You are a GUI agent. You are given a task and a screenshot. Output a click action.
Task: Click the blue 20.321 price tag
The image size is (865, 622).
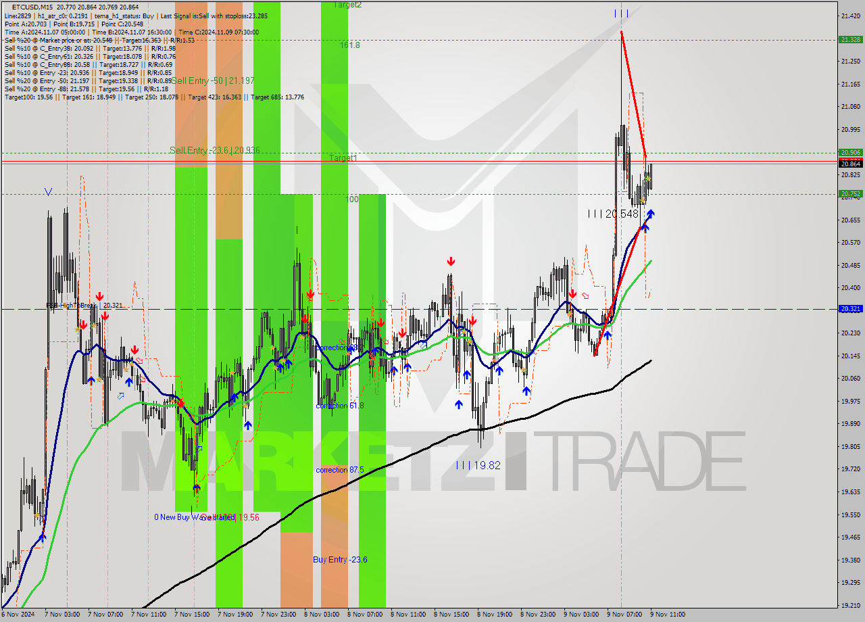[x=850, y=309]
